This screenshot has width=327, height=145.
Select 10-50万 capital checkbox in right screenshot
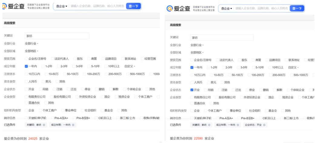tap(211, 75)
